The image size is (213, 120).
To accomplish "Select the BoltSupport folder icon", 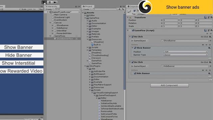I will tap(93, 74).
